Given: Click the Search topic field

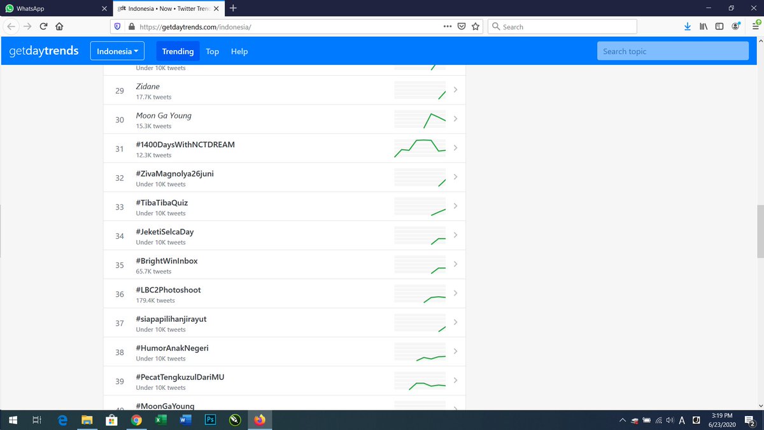Looking at the screenshot, I should (x=673, y=51).
